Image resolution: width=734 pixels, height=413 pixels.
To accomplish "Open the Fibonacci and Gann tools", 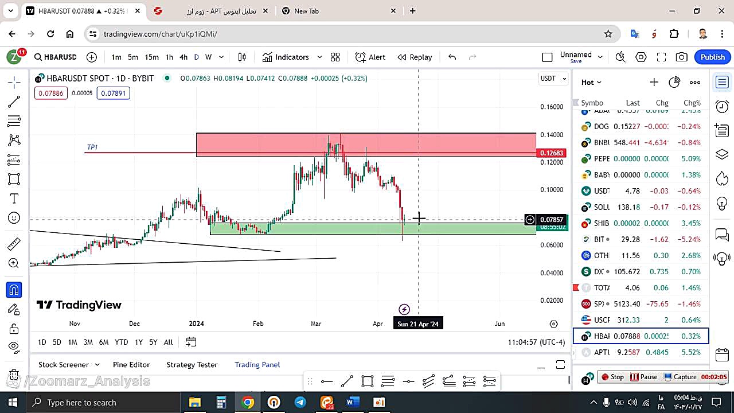I will click(14, 121).
